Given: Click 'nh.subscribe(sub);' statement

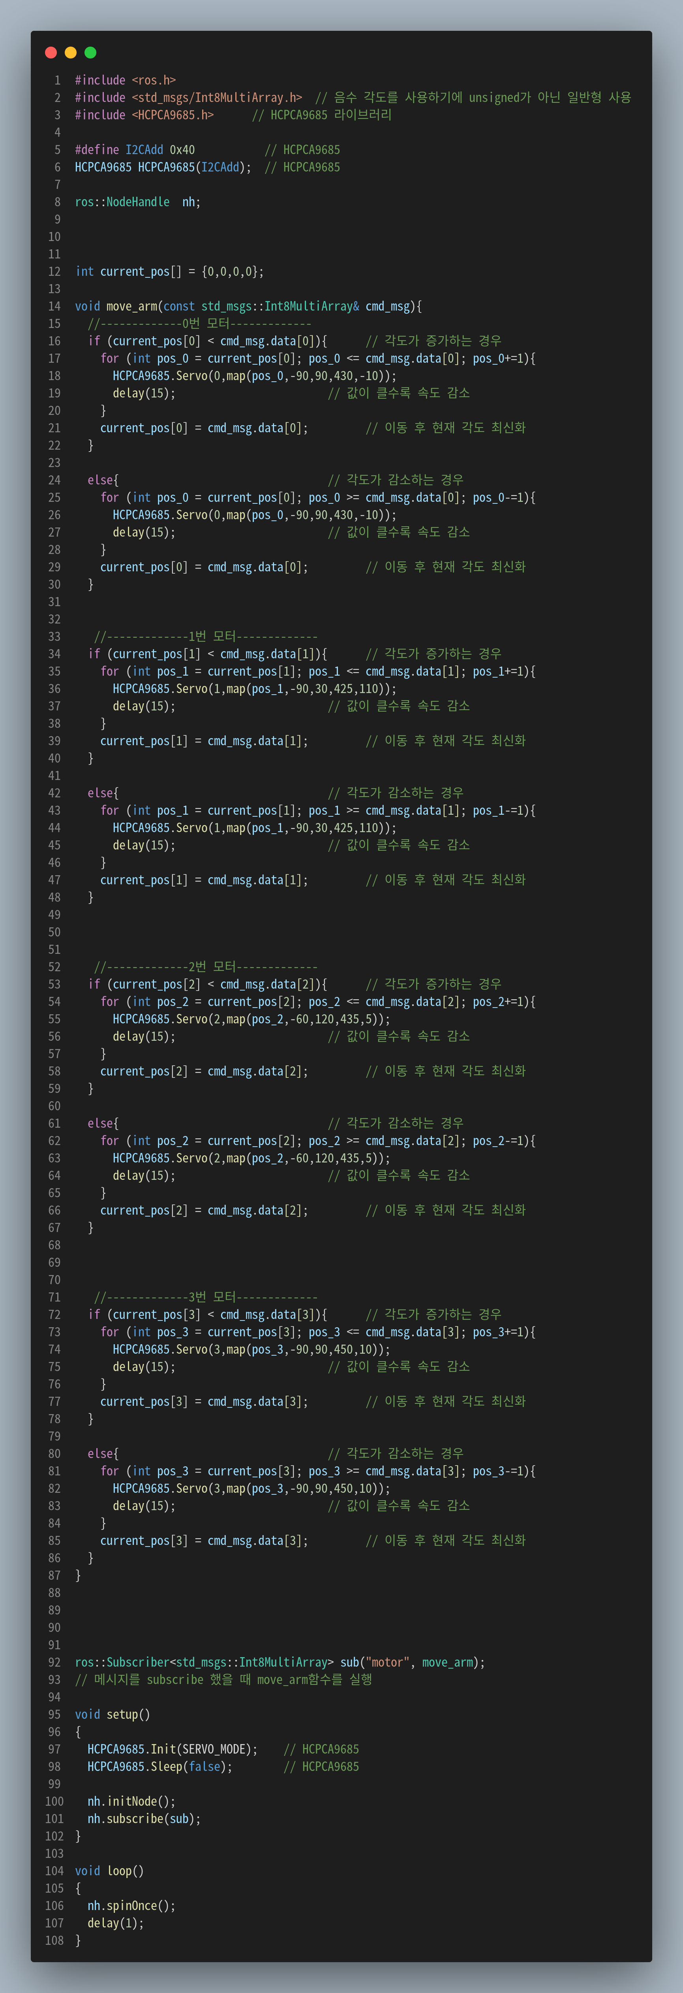Looking at the screenshot, I should tap(144, 1819).
